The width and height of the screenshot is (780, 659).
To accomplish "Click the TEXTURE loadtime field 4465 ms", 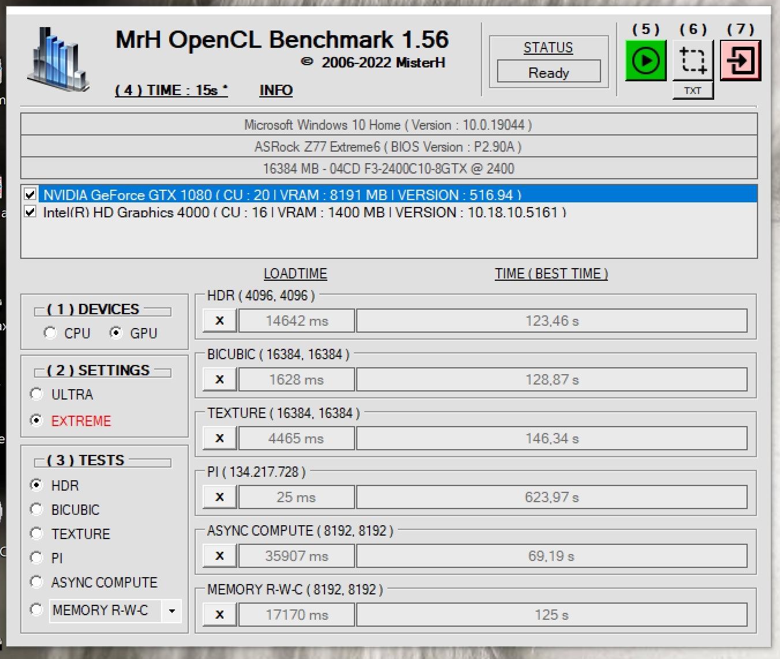I will click(x=297, y=438).
